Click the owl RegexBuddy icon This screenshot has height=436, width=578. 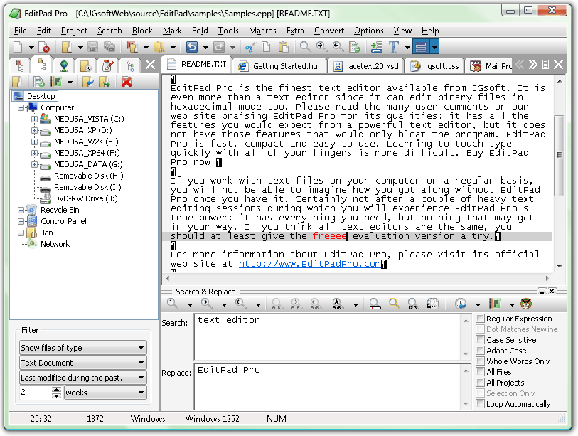tap(526, 304)
